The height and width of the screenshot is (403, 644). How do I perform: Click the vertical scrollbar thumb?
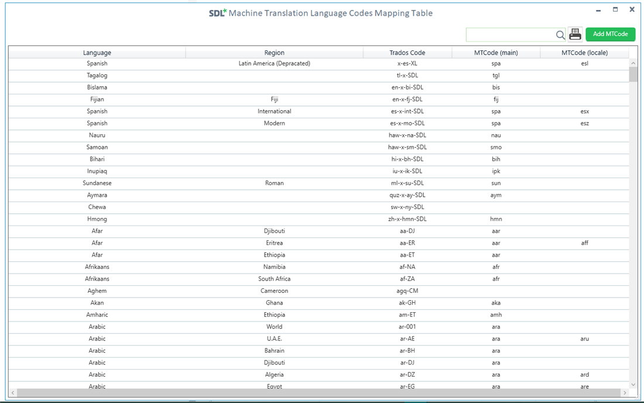tap(633, 74)
